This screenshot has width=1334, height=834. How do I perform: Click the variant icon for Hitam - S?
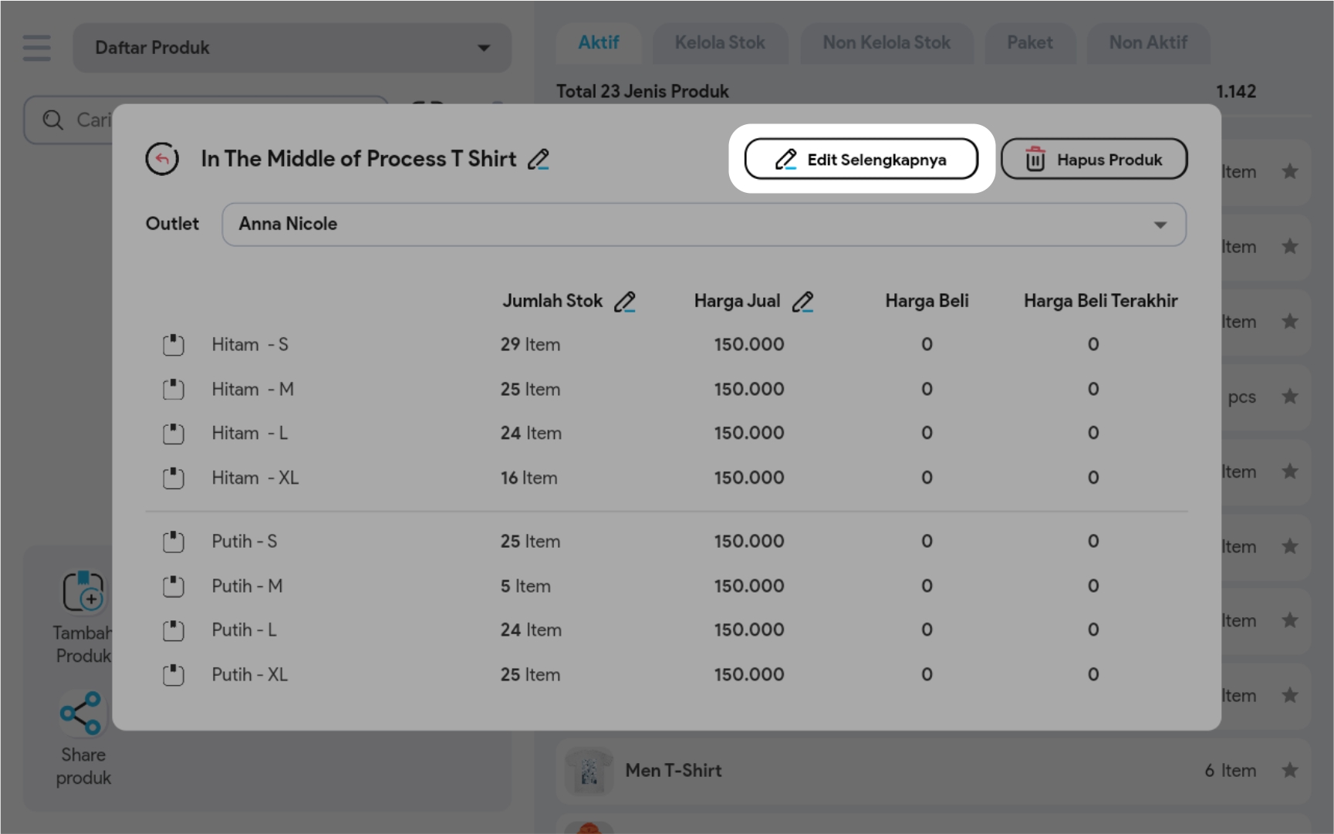pyautogui.click(x=174, y=345)
